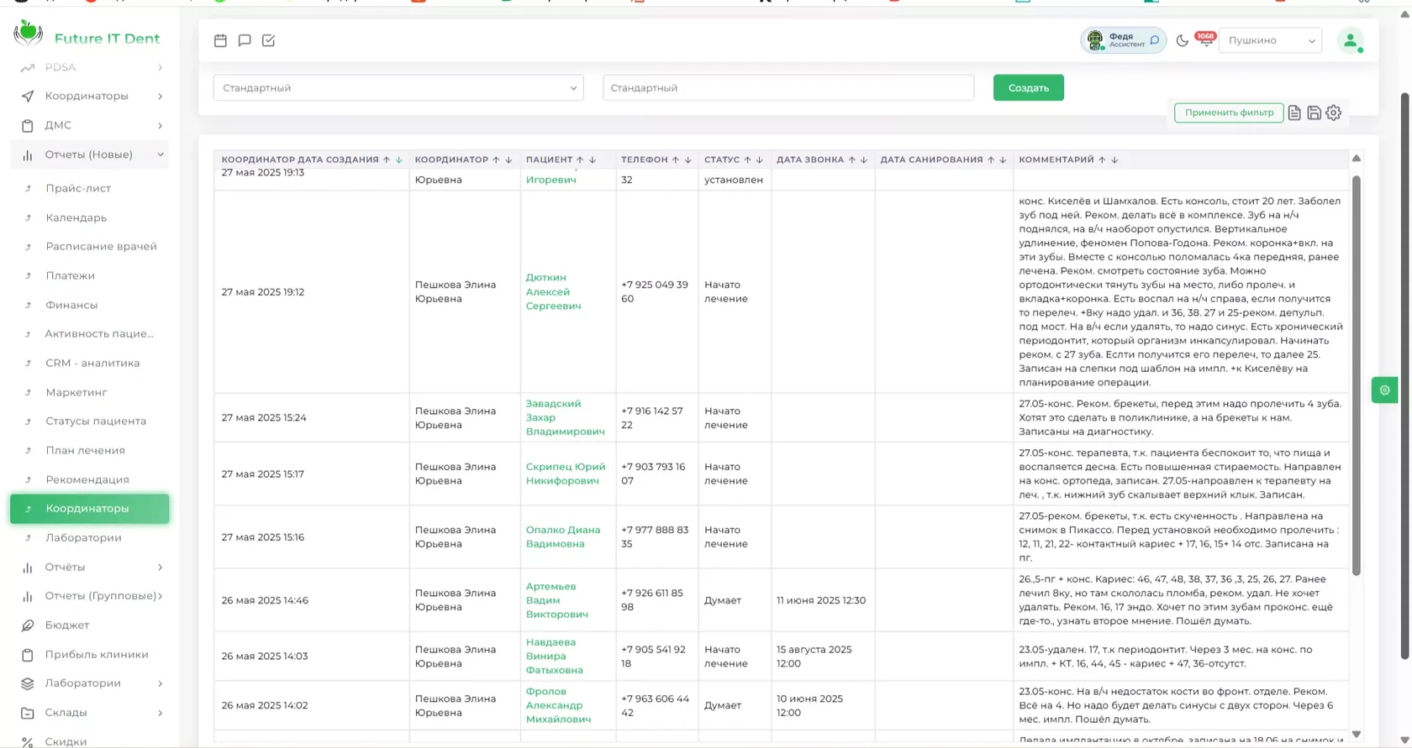Select Лаборатории under reports menu
1412x748 pixels.
[x=83, y=537]
